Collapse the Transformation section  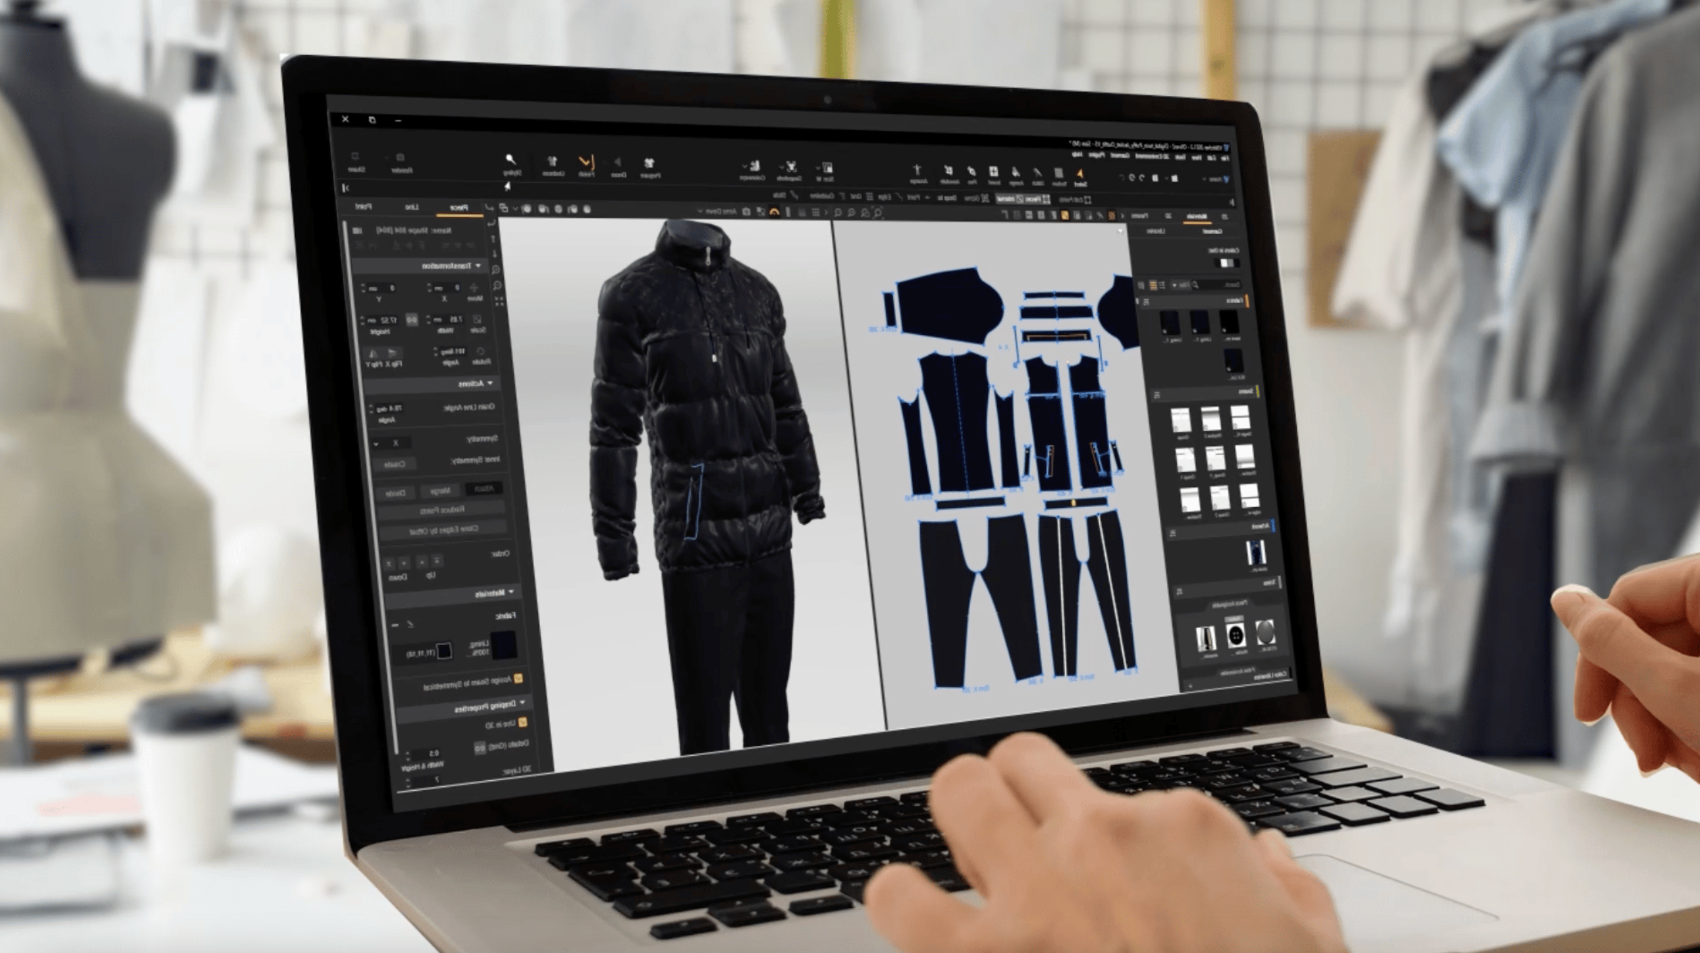(x=478, y=266)
